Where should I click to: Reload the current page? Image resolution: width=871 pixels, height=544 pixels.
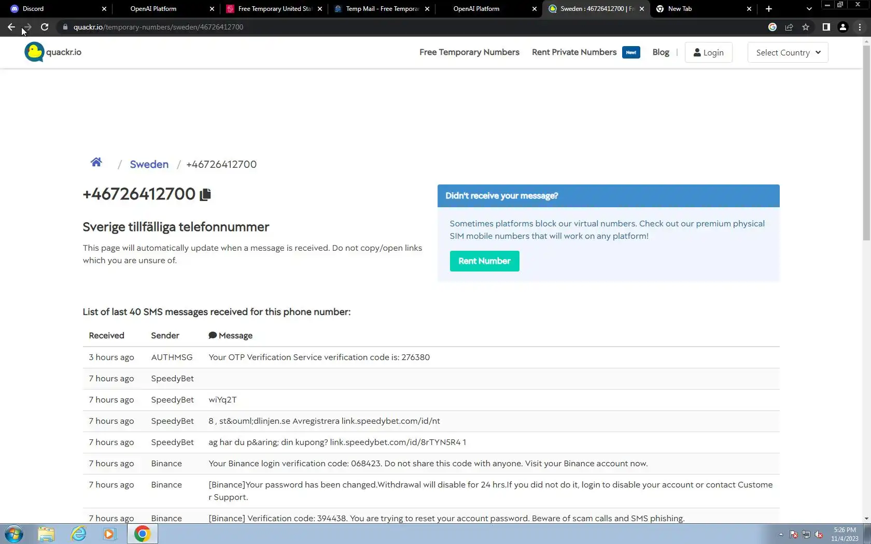[x=45, y=27]
